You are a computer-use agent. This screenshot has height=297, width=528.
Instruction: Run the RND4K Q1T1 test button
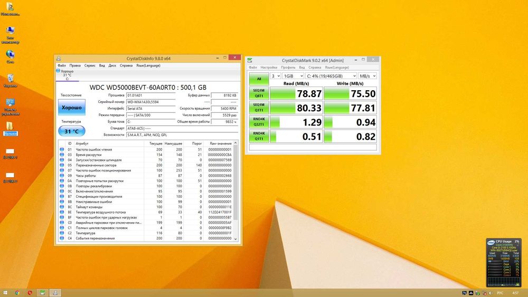pyautogui.click(x=259, y=136)
